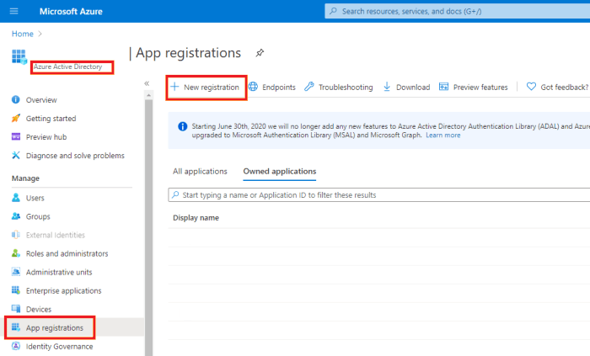Image resolution: width=590 pixels, height=356 pixels.
Task: Sort by Display name column header
Action: tap(196, 218)
